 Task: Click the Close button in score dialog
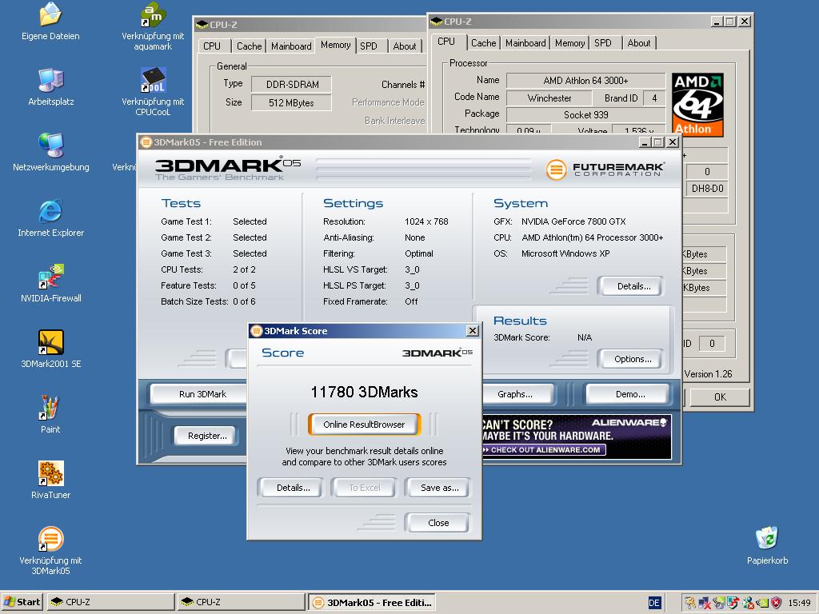[x=437, y=523]
